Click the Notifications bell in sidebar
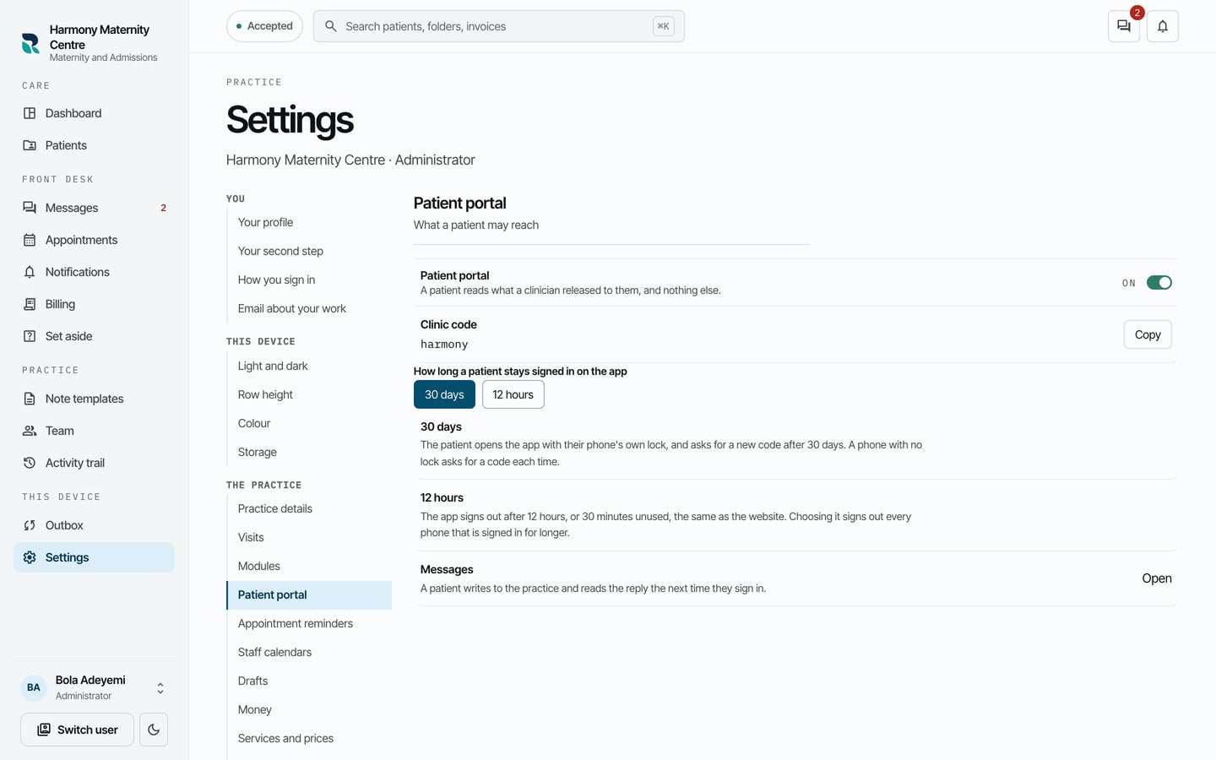The width and height of the screenshot is (1216, 760). point(30,272)
